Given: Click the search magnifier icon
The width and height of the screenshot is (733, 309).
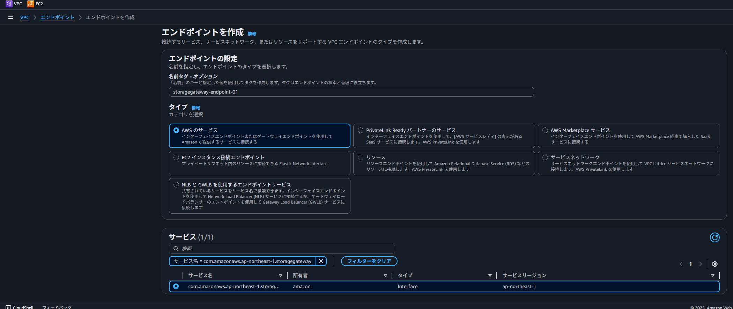Looking at the screenshot, I should click(x=176, y=249).
